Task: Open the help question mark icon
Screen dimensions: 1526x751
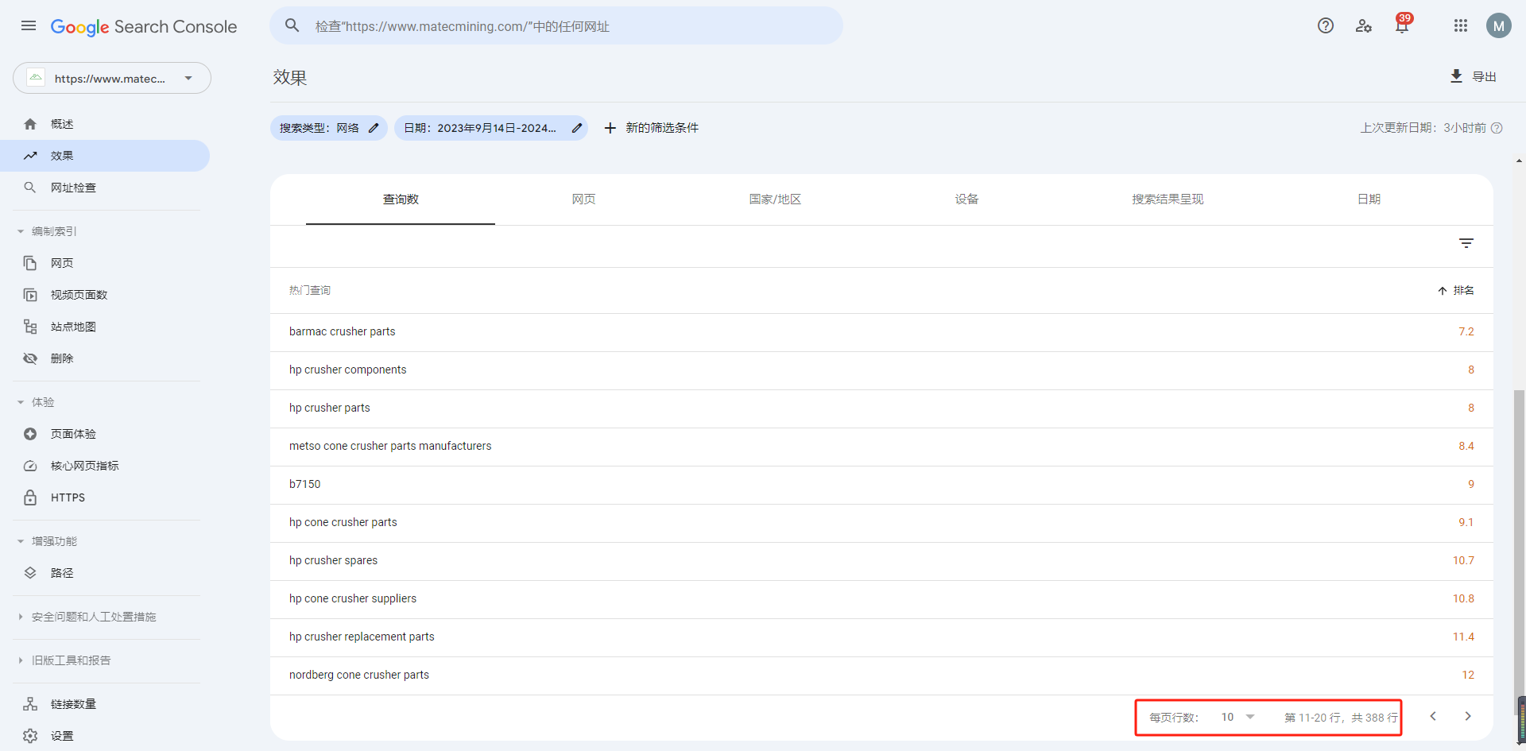Action: tap(1326, 25)
